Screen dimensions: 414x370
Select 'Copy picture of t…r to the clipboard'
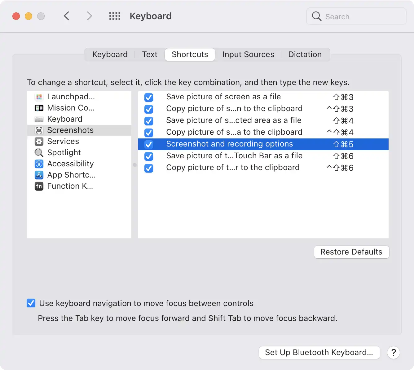[233, 168]
